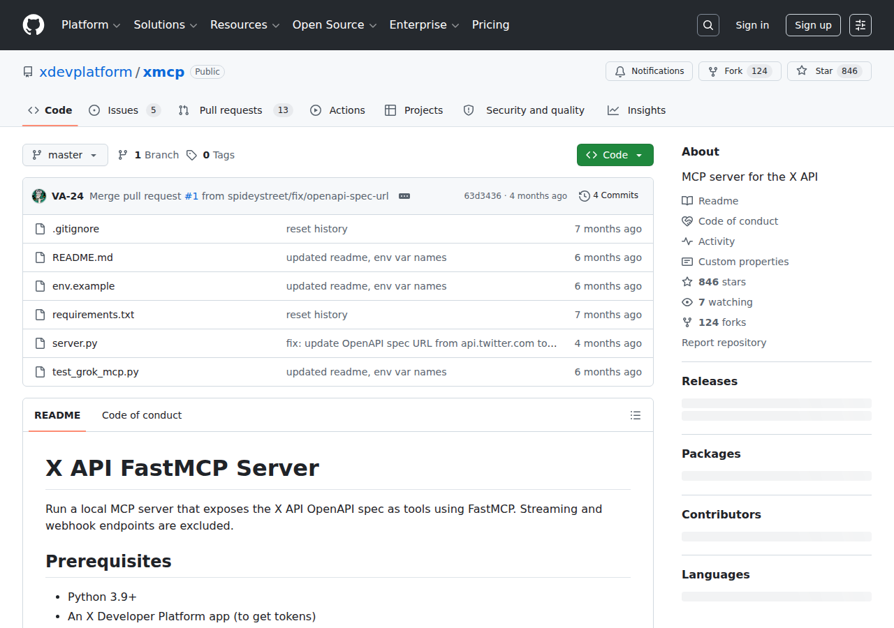Click the file icon beside test_grok_mcp.py
Viewport: 894px width, 628px height.
pos(41,372)
